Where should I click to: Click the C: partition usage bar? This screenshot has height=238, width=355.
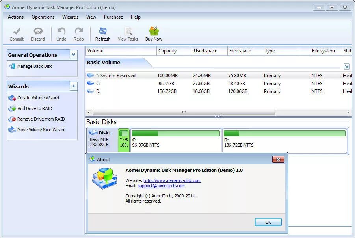[x=176, y=133]
